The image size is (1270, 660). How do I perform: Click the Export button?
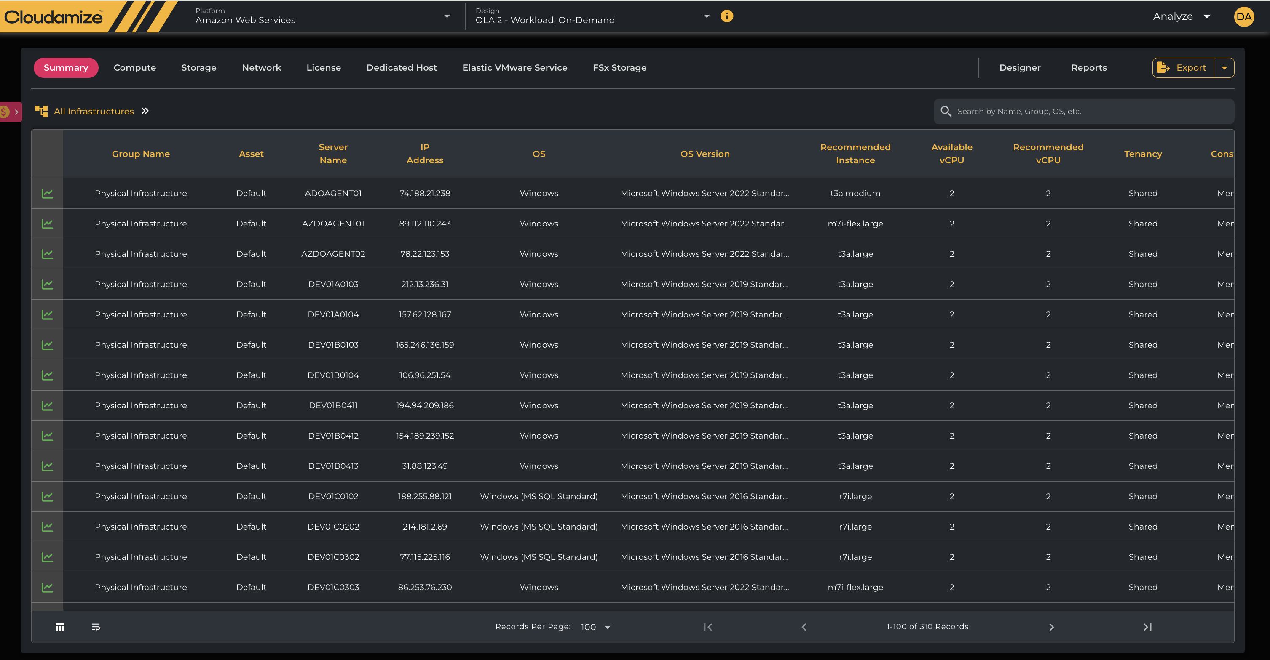tap(1183, 68)
